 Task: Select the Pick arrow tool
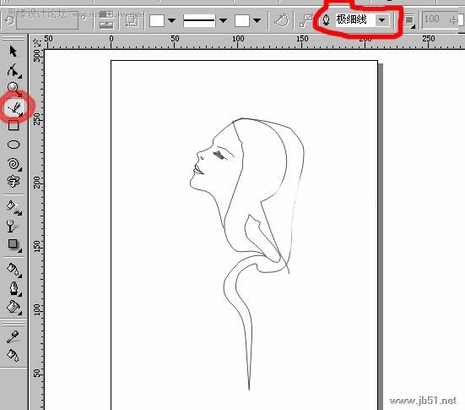tap(13, 52)
